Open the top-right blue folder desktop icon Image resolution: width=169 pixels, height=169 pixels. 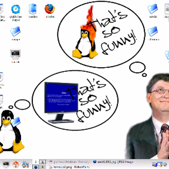153,9
